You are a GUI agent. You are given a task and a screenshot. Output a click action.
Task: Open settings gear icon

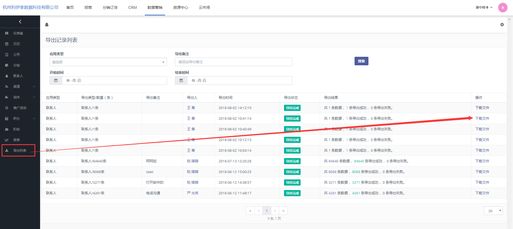(502, 25)
